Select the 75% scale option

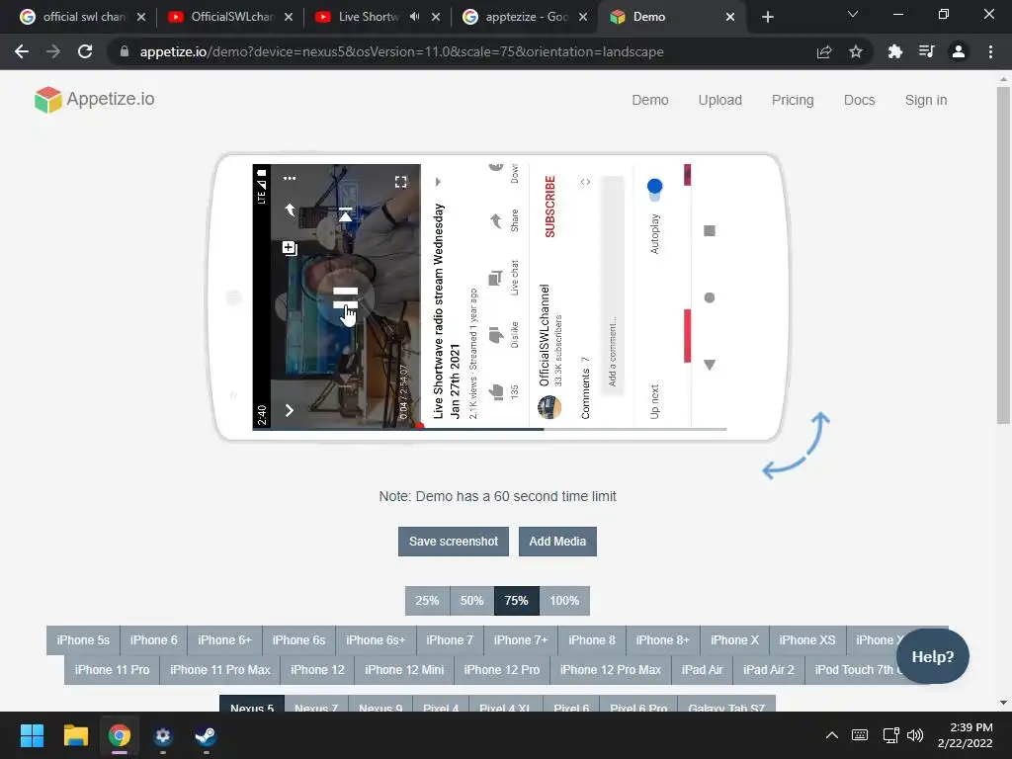516,600
